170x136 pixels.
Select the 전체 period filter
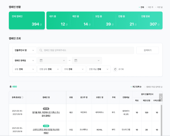click(142, 7)
